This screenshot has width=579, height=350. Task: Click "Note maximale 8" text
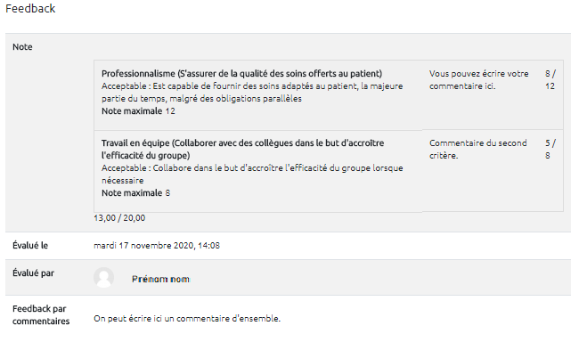tap(136, 193)
